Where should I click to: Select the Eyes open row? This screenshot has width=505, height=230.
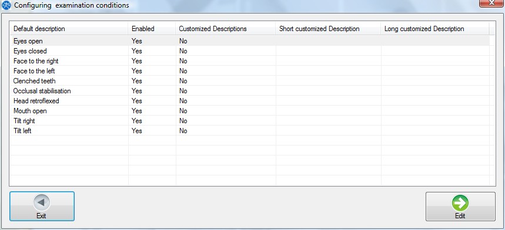click(250, 41)
